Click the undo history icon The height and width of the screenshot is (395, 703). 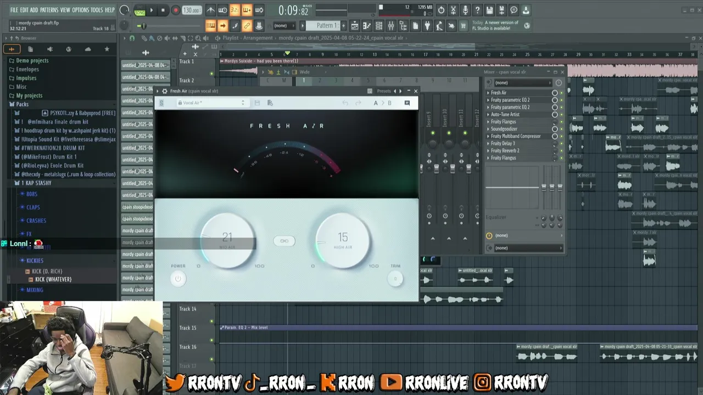coord(441,10)
